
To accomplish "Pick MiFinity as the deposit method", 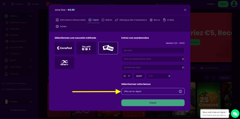I will 64,63.
